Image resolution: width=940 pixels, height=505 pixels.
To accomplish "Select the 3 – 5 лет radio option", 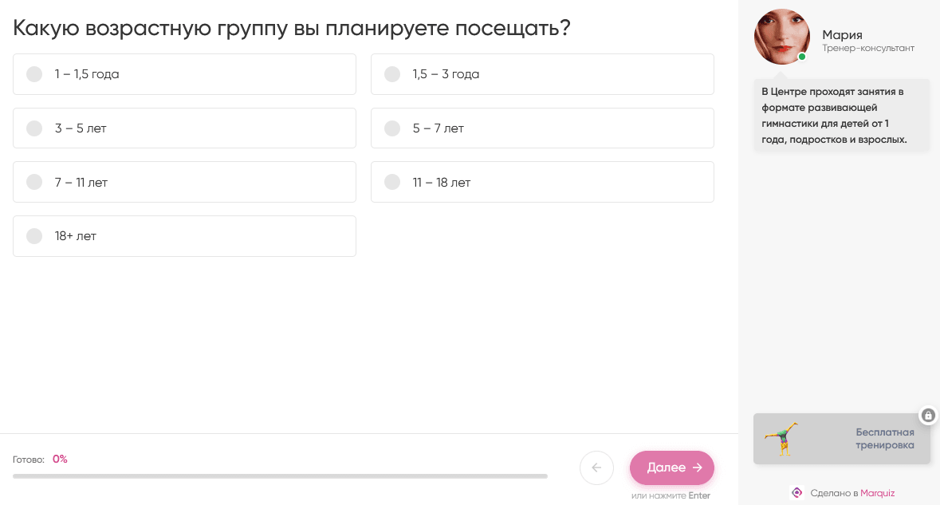I will click(x=34, y=128).
